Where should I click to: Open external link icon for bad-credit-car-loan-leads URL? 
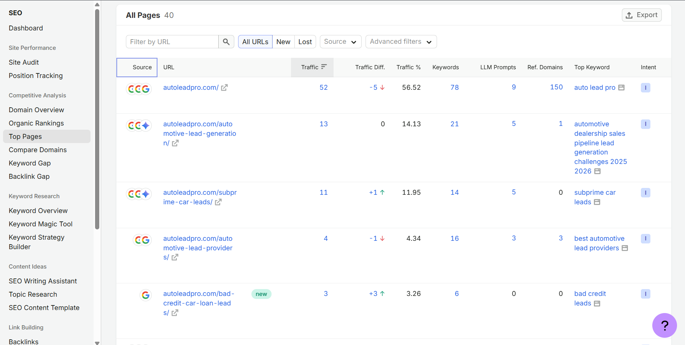(x=175, y=313)
